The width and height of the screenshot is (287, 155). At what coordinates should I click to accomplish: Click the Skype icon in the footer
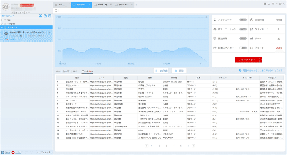(3, 152)
